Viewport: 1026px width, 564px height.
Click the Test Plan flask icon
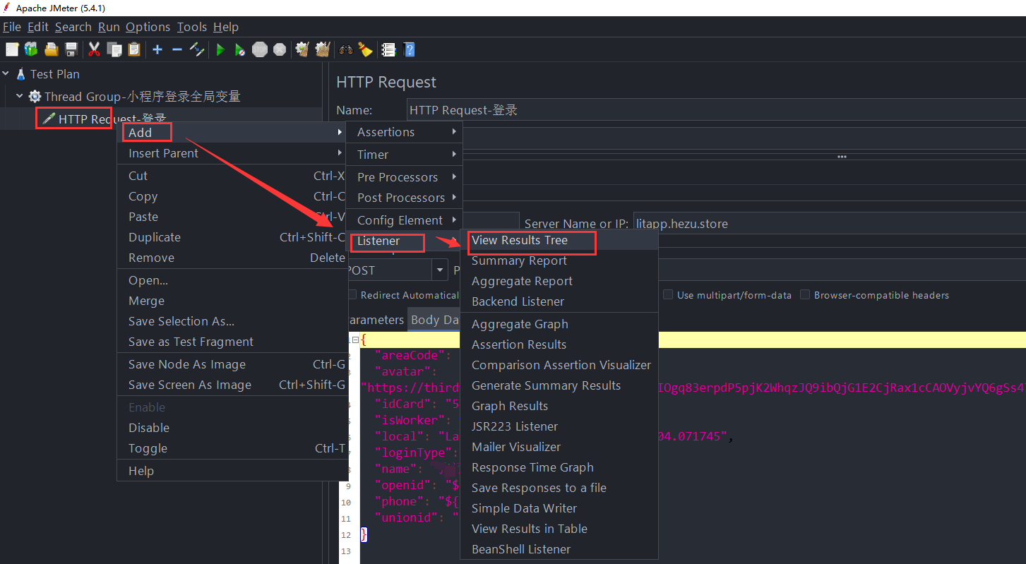(x=20, y=74)
